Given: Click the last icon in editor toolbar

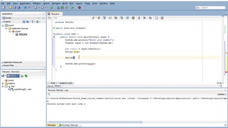Looking at the screenshot, I should click(x=162, y=18).
